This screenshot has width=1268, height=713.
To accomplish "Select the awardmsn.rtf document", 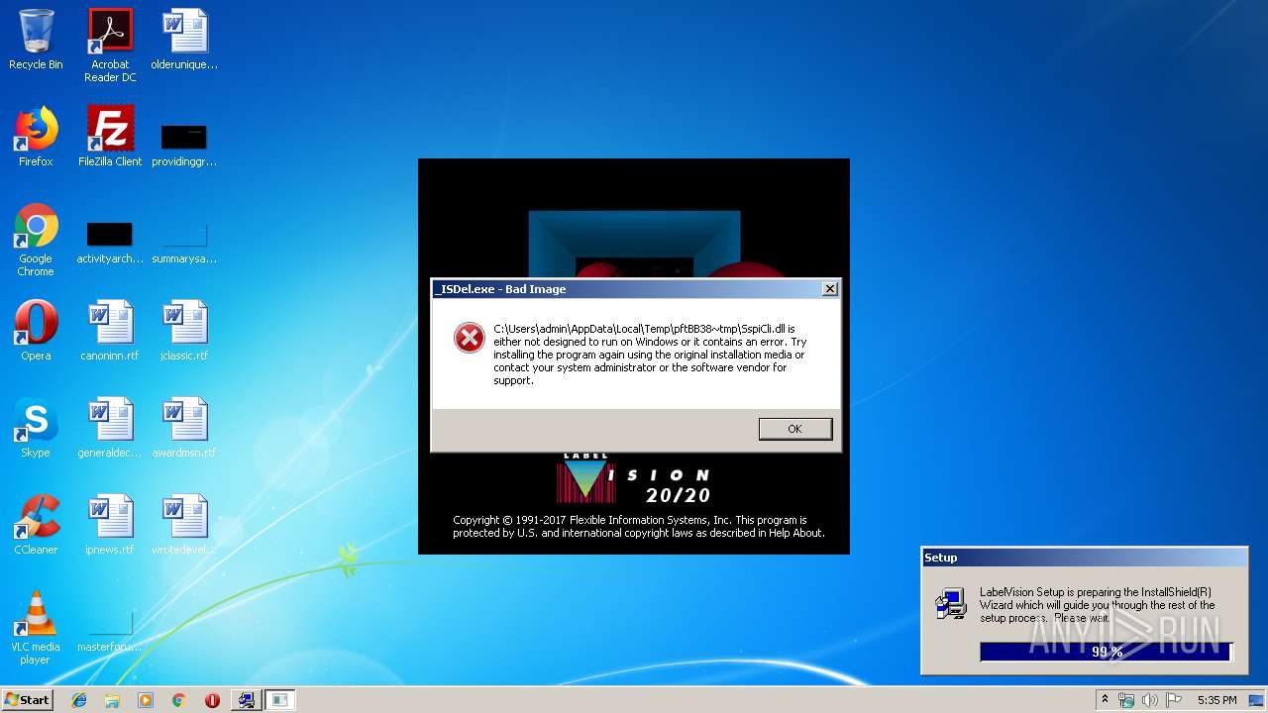I will point(184,428).
